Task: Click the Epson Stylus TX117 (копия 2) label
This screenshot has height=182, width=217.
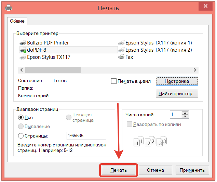Action: pyautogui.click(x=159, y=50)
